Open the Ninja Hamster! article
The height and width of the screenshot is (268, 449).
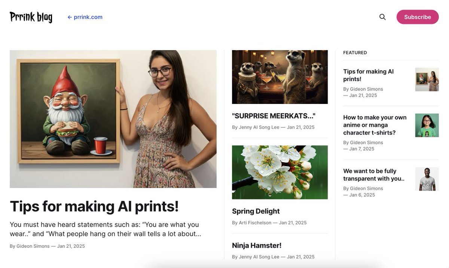(257, 246)
